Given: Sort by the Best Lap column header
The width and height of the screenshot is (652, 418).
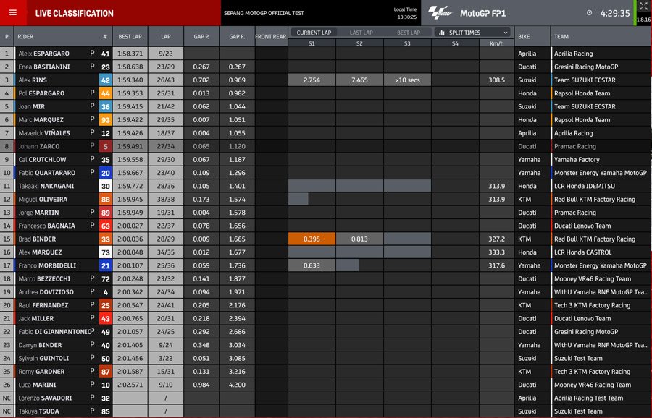Looking at the screenshot, I should click(130, 37).
